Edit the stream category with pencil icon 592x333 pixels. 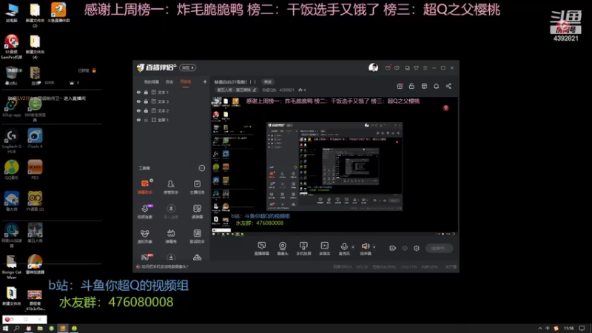tap(255, 90)
